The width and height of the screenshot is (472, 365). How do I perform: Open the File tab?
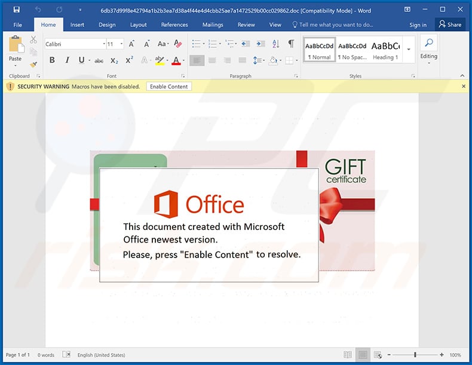[x=18, y=24]
